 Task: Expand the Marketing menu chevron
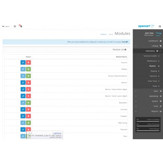coord(136,96)
